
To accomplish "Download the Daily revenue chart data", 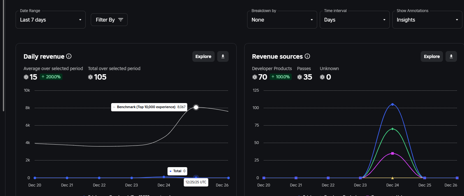I will (x=223, y=56).
